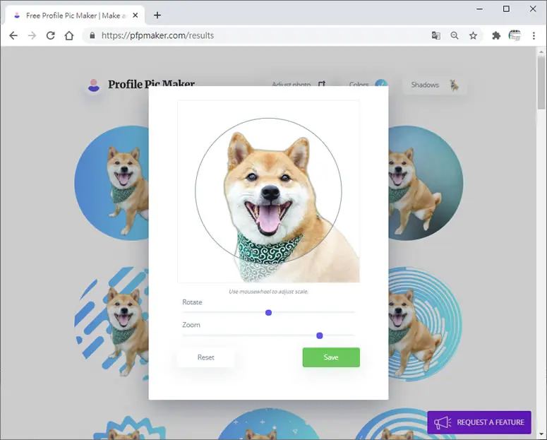
Task: Open the extensions puzzle icon
Action: coord(496,35)
